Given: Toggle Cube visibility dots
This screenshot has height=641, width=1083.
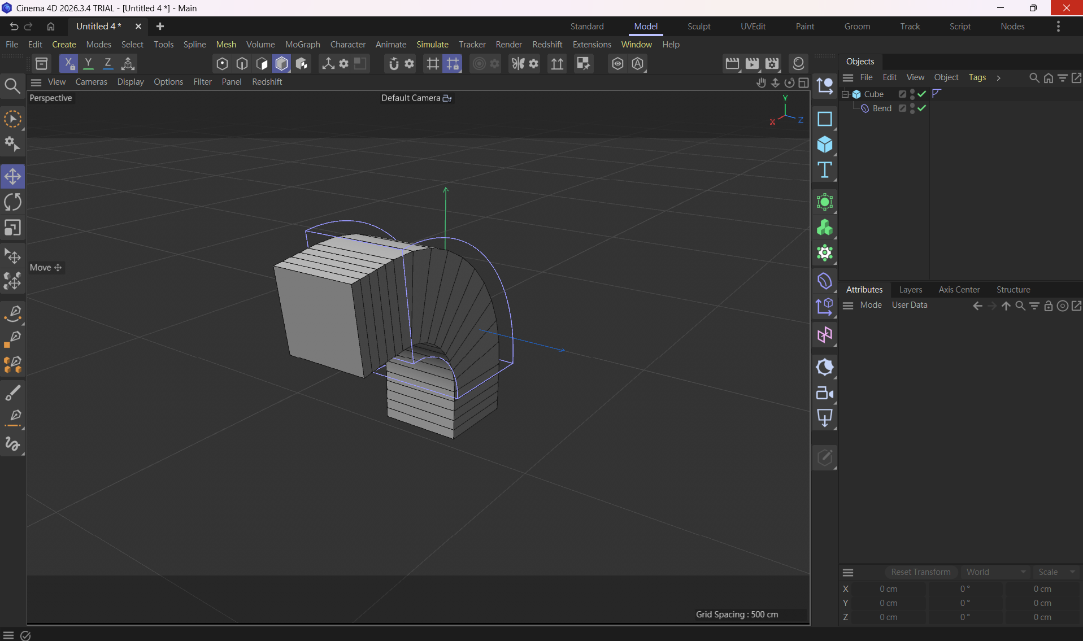Looking at the screenshot, I should 912,94.
